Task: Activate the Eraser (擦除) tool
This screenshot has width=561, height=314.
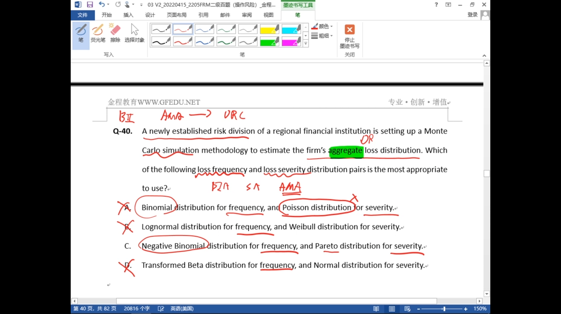Action: tap(115, 33)
